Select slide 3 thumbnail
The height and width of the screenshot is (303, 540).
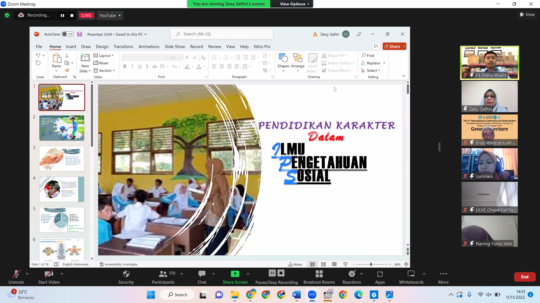click(62, 159)
